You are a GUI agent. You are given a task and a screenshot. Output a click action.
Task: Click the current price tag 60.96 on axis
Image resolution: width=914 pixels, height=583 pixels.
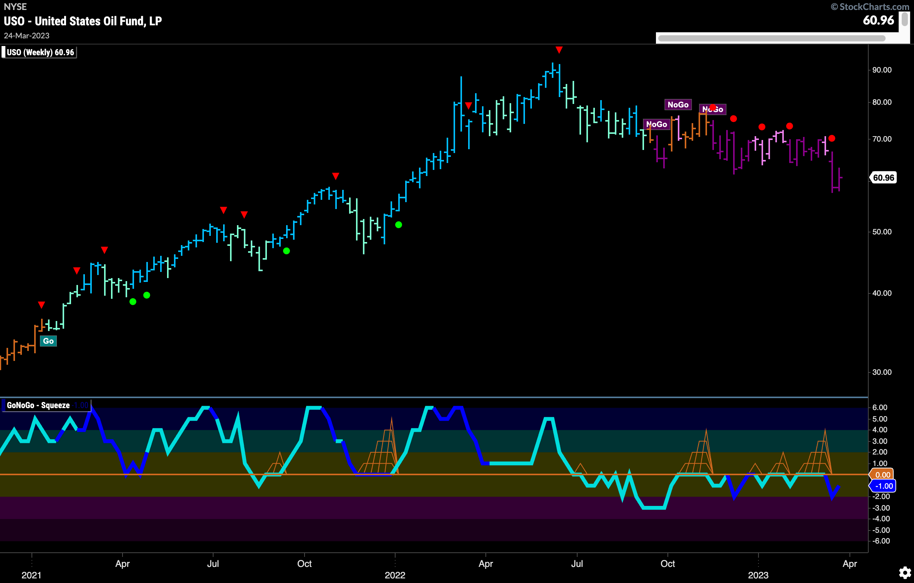click(883, 178)
